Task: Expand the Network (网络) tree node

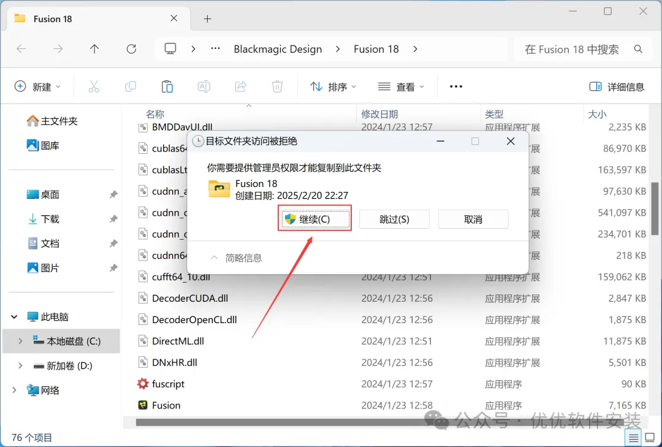Action: point(14,390)
